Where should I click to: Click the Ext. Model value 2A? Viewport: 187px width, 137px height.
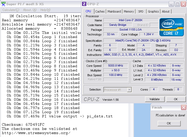click(x=143, y=50)
